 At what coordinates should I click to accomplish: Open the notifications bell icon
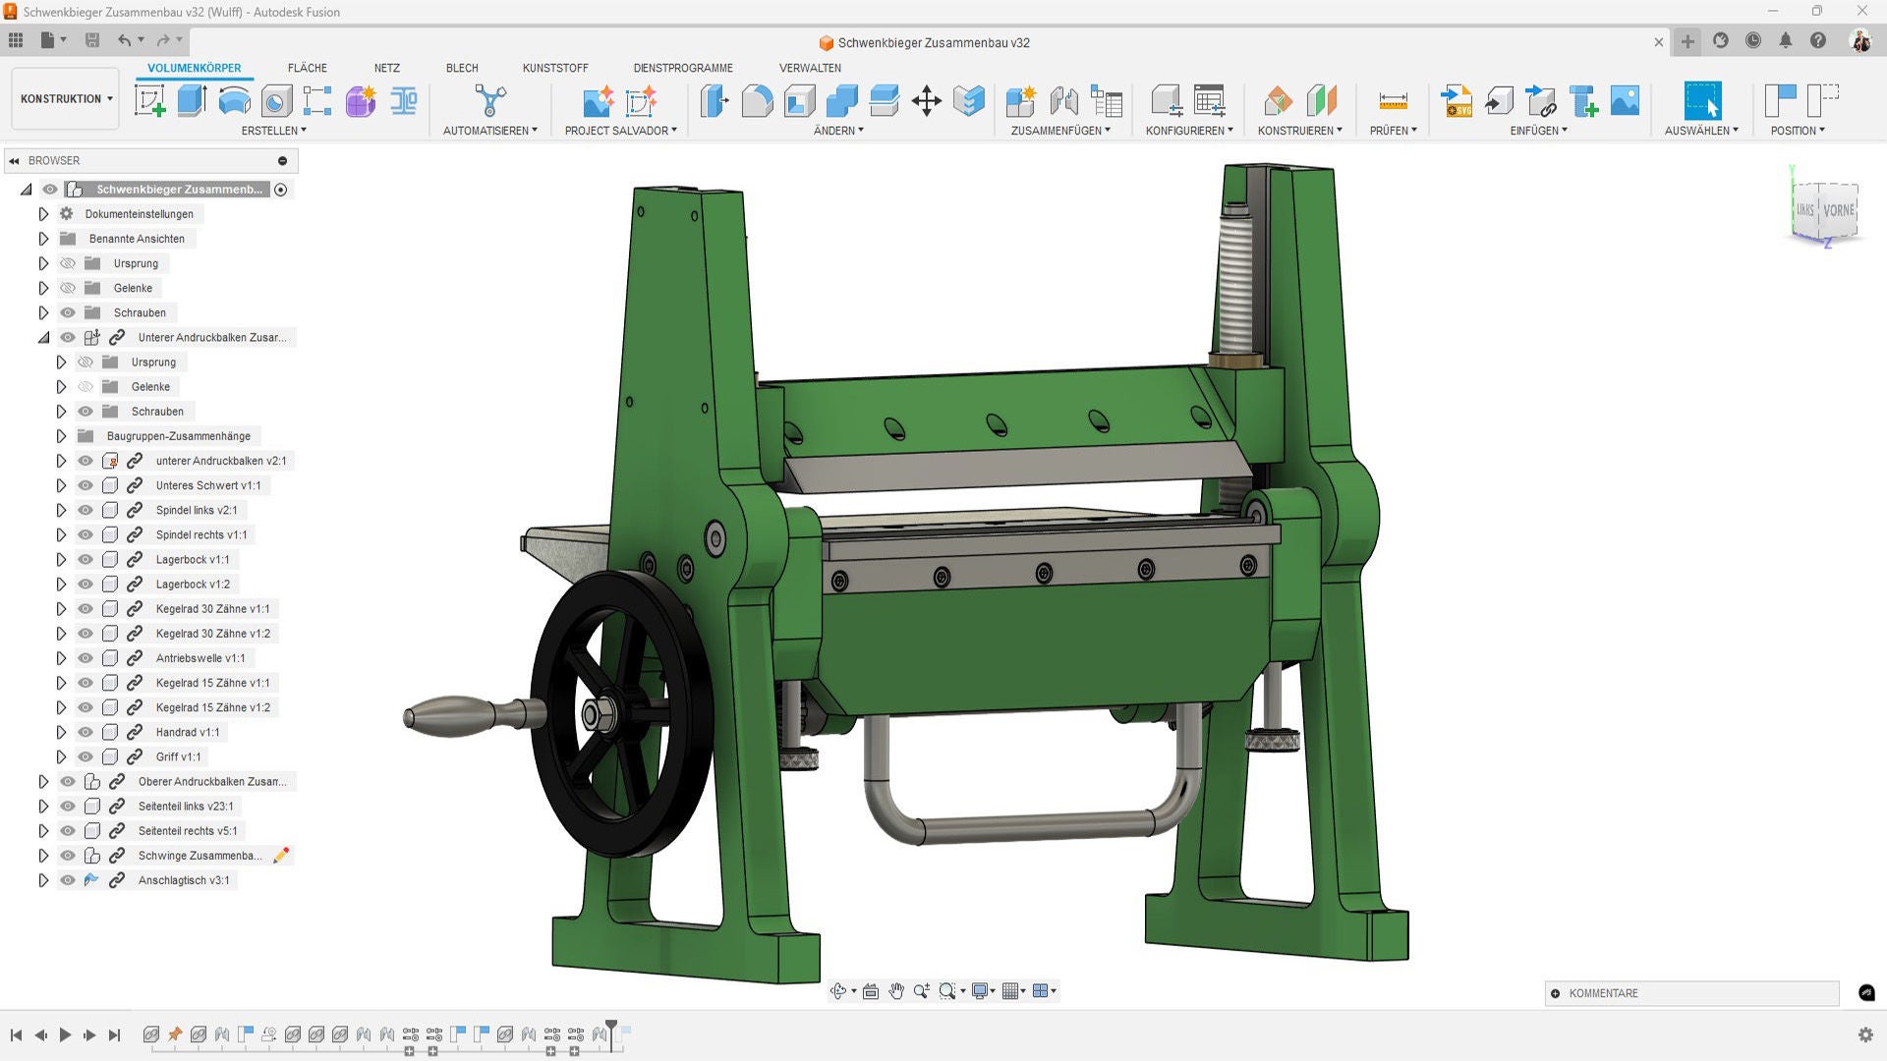(1785, 41)
